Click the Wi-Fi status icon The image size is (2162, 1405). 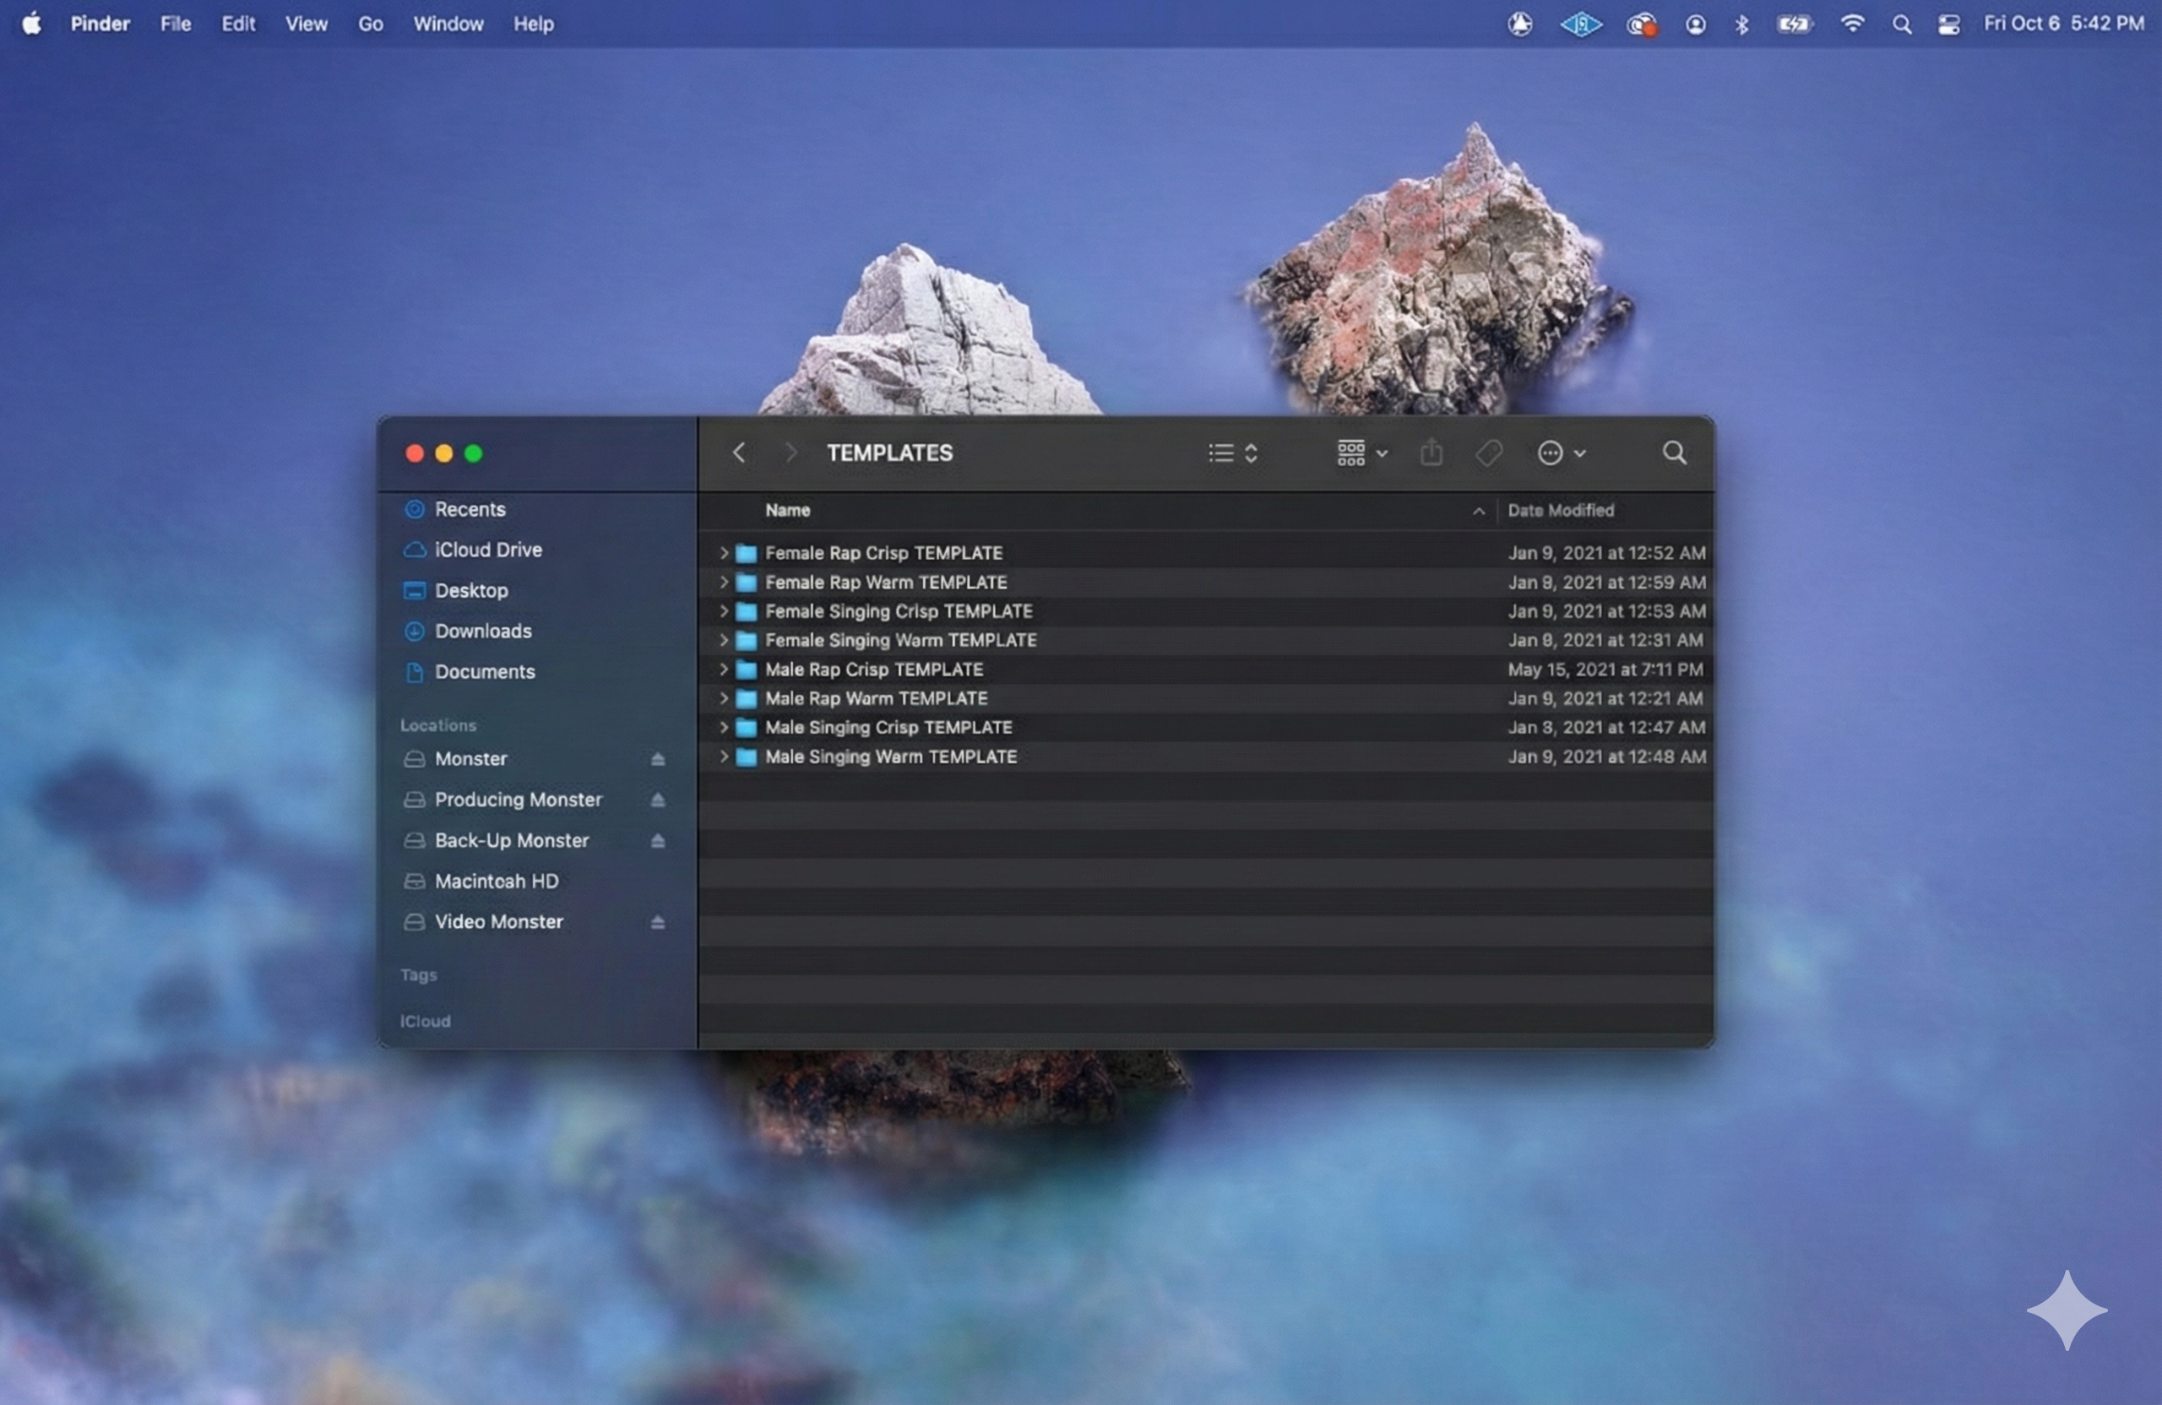[1851, 24]
